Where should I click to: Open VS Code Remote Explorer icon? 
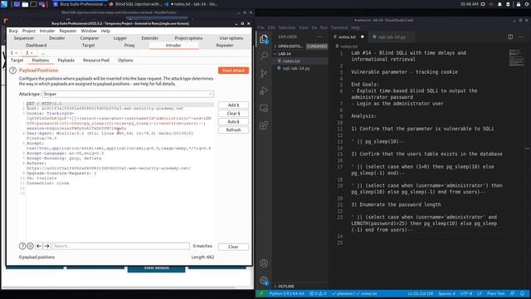coord(264,108)
